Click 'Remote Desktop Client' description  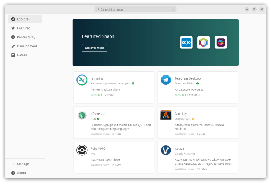click(x=105, y=90)
